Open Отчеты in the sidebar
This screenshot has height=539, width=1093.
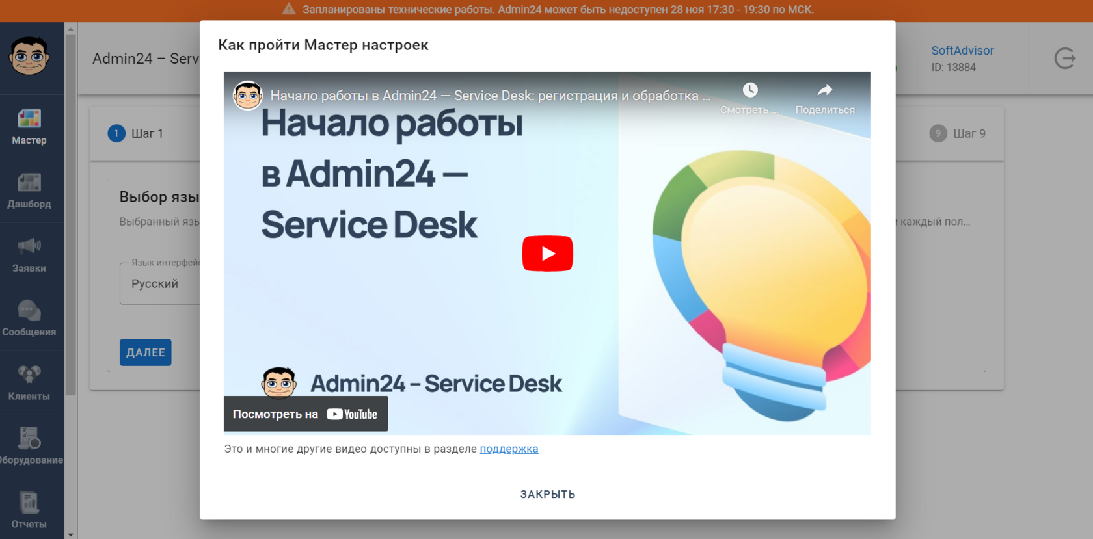[29, 511]
